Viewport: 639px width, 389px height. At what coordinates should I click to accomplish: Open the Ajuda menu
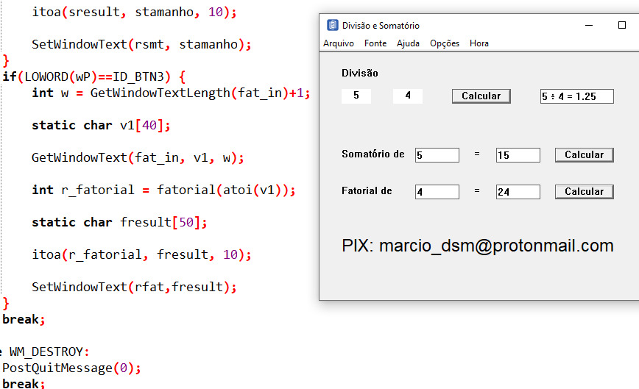408,43
